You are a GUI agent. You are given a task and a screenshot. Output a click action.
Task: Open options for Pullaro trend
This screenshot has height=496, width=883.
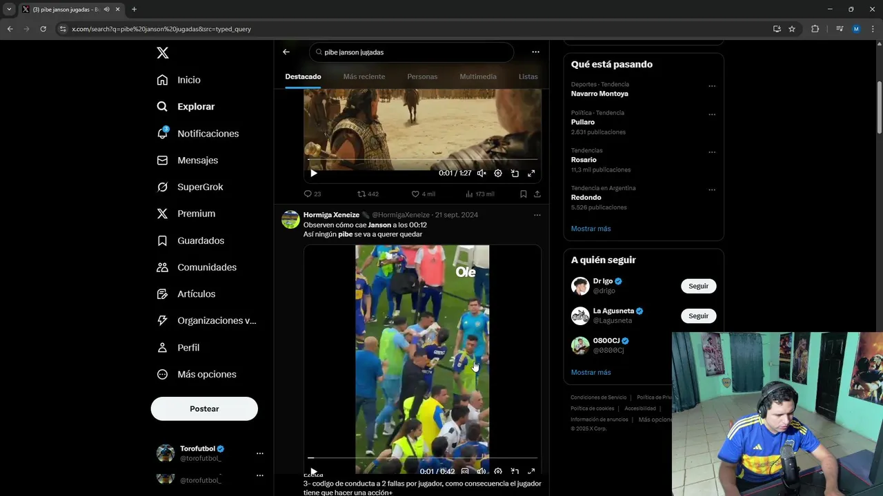coord(712,114)
